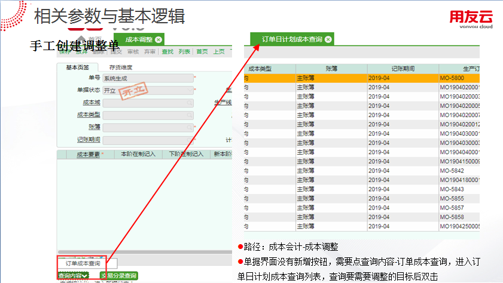Click the search icon in 成本域 field
This screenshot has height=283, width=503.
[190, 103]
